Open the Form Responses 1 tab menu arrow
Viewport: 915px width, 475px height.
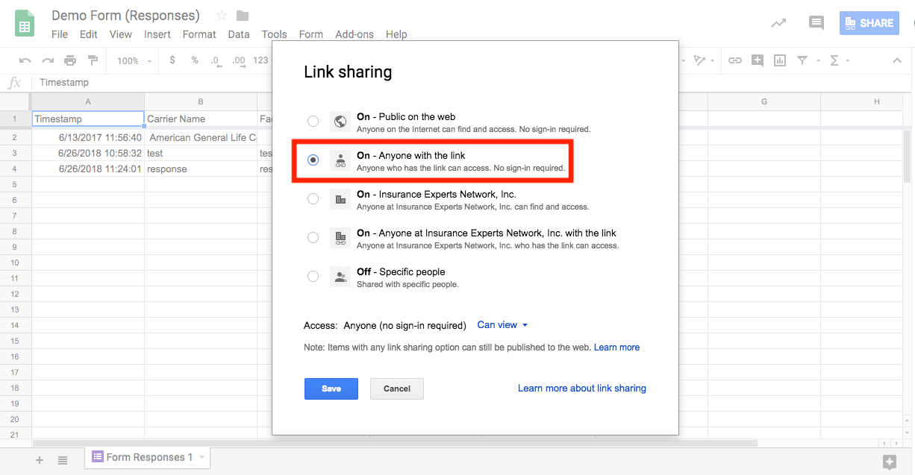click(x=202, y=457)
